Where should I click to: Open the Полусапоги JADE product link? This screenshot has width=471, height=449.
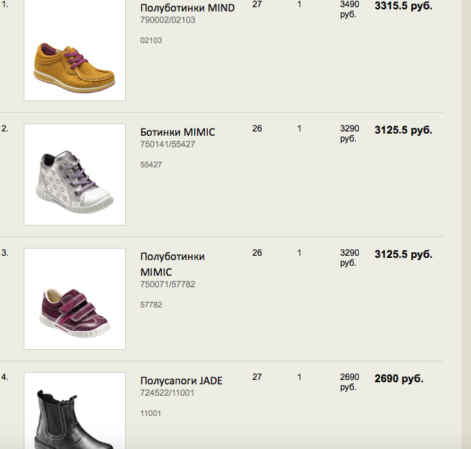tap(181, 381)
